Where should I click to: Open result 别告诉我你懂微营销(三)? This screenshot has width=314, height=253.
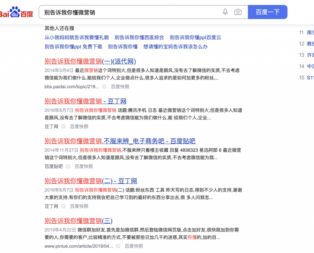click(78, 221)
